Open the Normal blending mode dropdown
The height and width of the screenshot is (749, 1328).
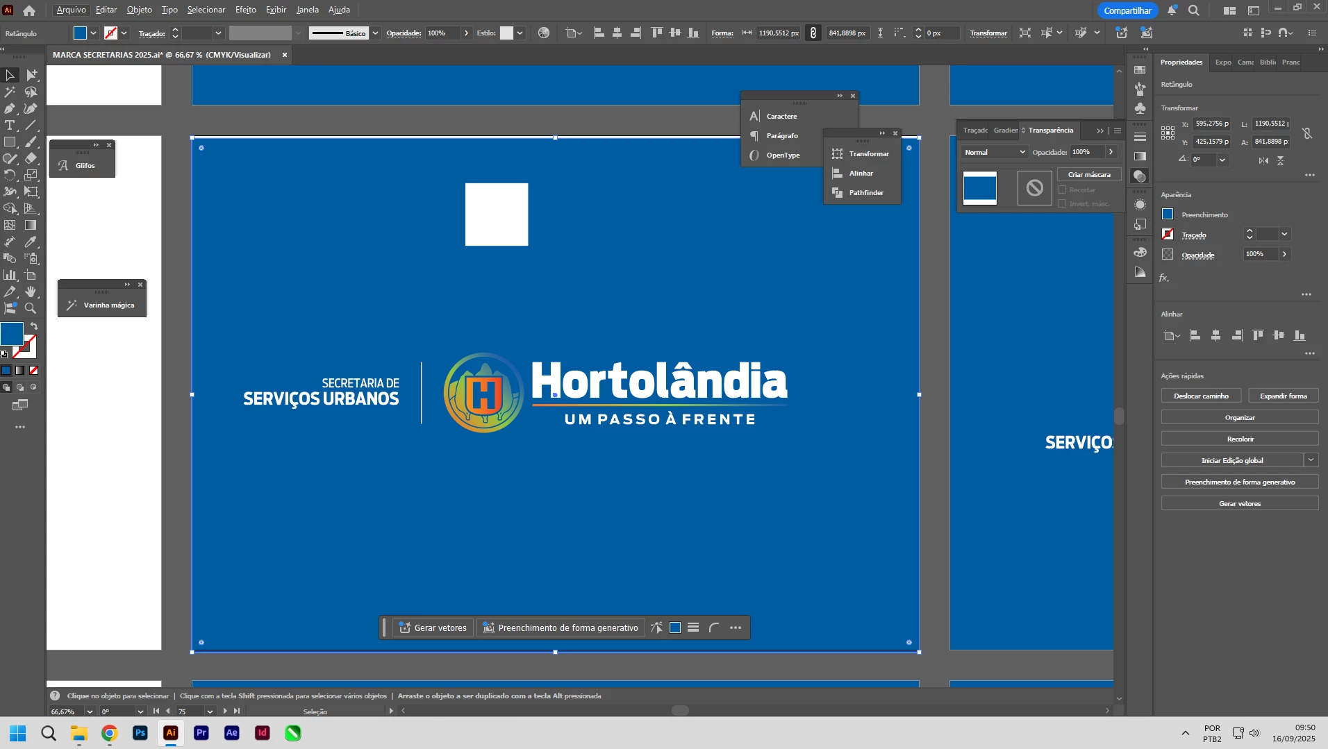(x=995, y=152)
